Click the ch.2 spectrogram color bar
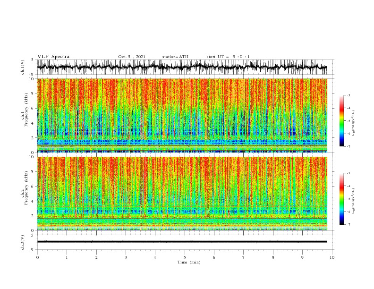Image resolution: width=374 pixels, height=289 pixels. [x=341, y=199]
